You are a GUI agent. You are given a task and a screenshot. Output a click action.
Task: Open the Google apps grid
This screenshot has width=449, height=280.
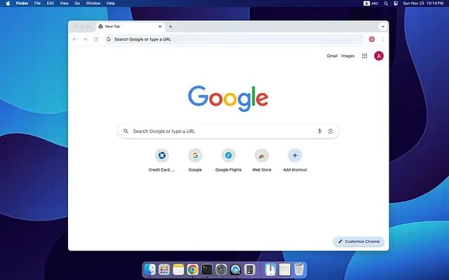pos(365,56)
